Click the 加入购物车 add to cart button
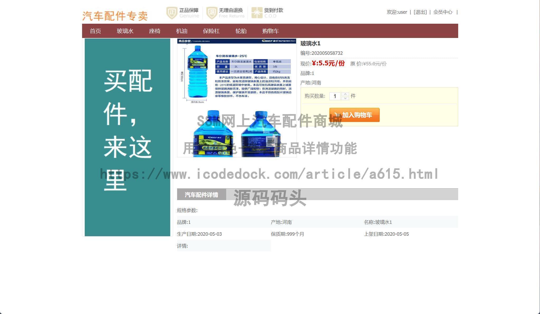This screenshot has height=314, width=540. click(x=354, y=115)
